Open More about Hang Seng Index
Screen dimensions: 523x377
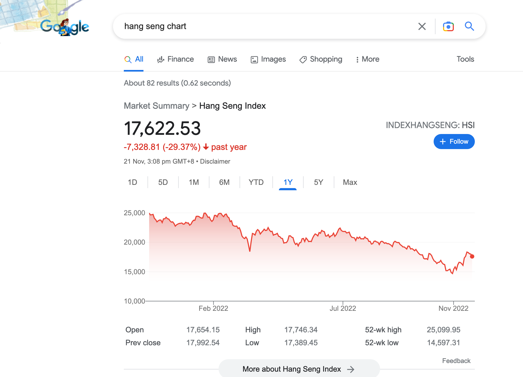[x=299, y=369]
